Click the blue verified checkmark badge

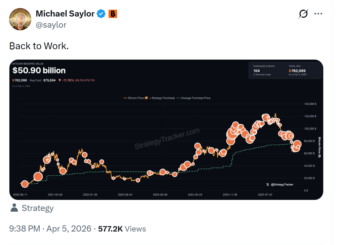(100, 13)
